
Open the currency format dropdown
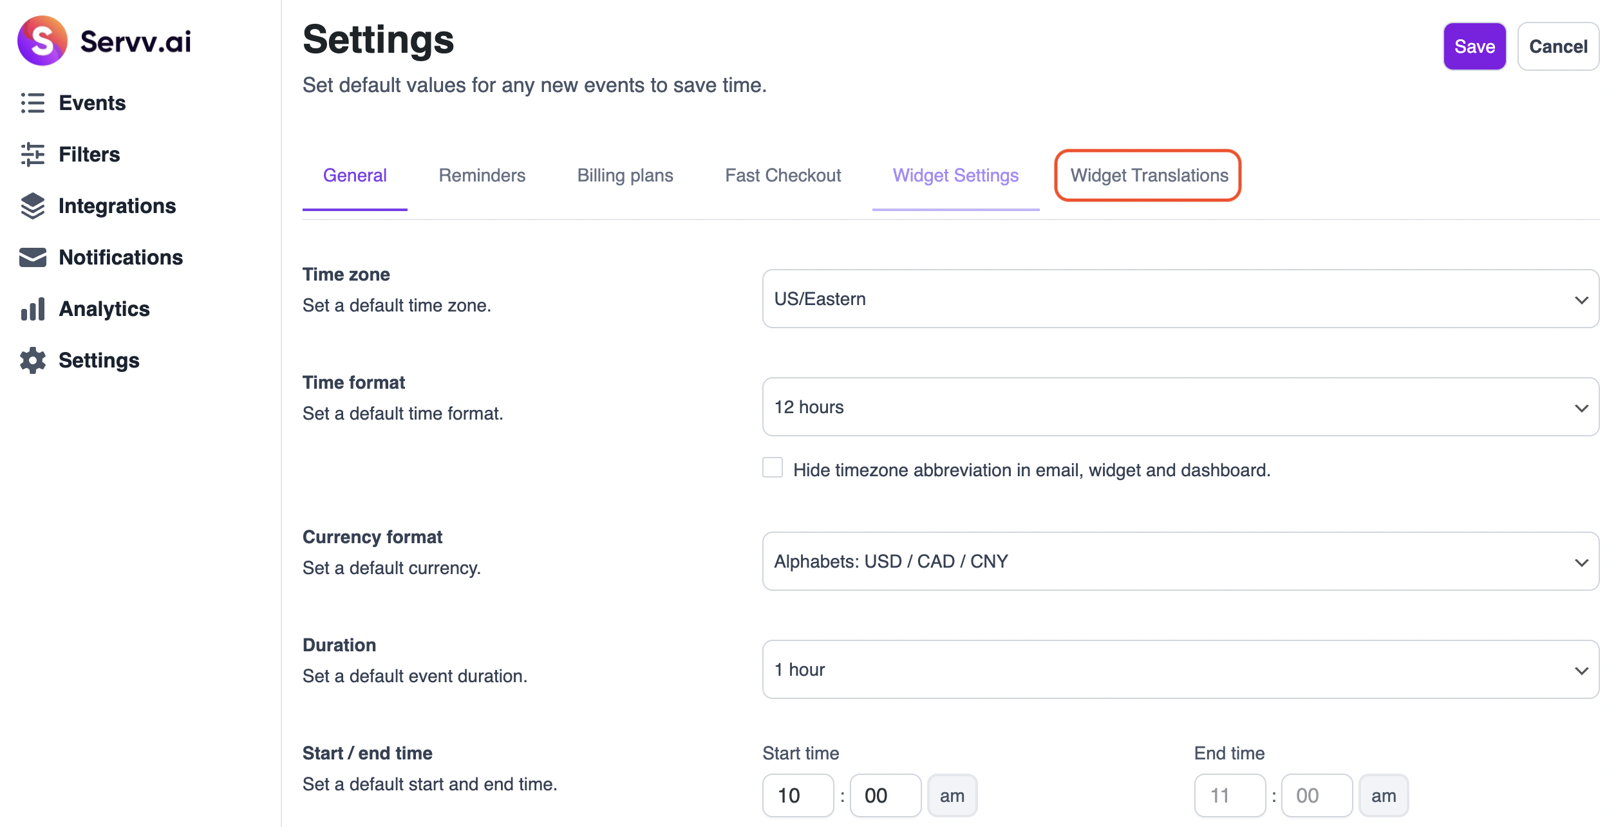(x=1180, y=561)
